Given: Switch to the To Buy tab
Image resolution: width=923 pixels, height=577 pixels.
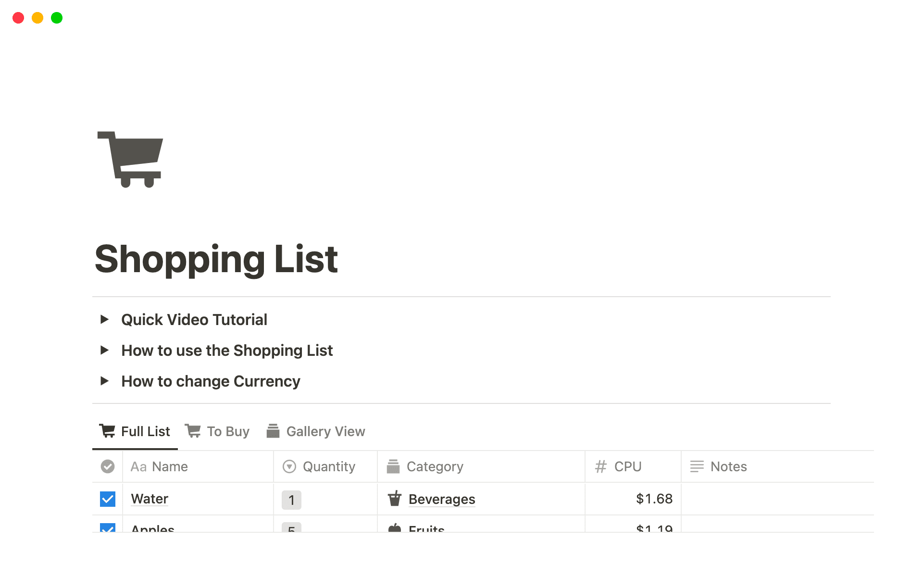Looking at the screenshot, I should (x=227, y=430).
